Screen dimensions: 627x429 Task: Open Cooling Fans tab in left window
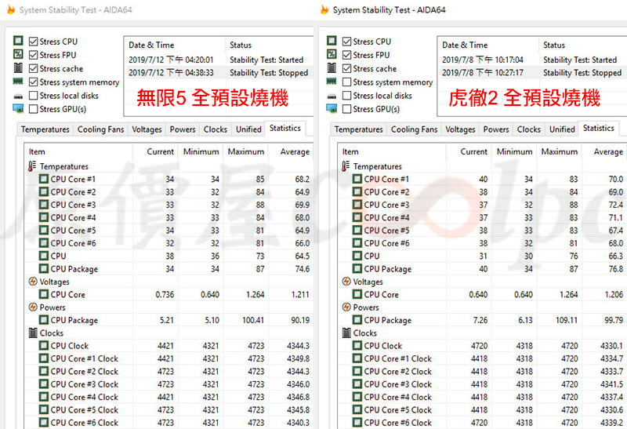pos(101,129)
